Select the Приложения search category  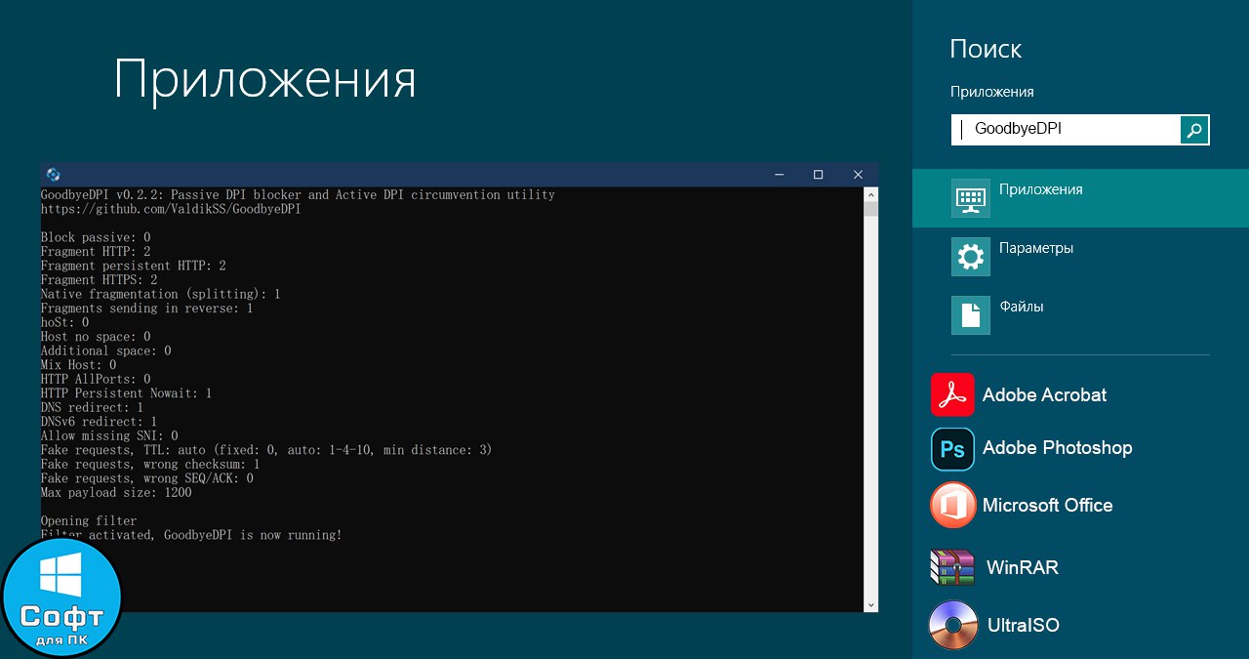pyautogui.click(x=1080, y=198)
